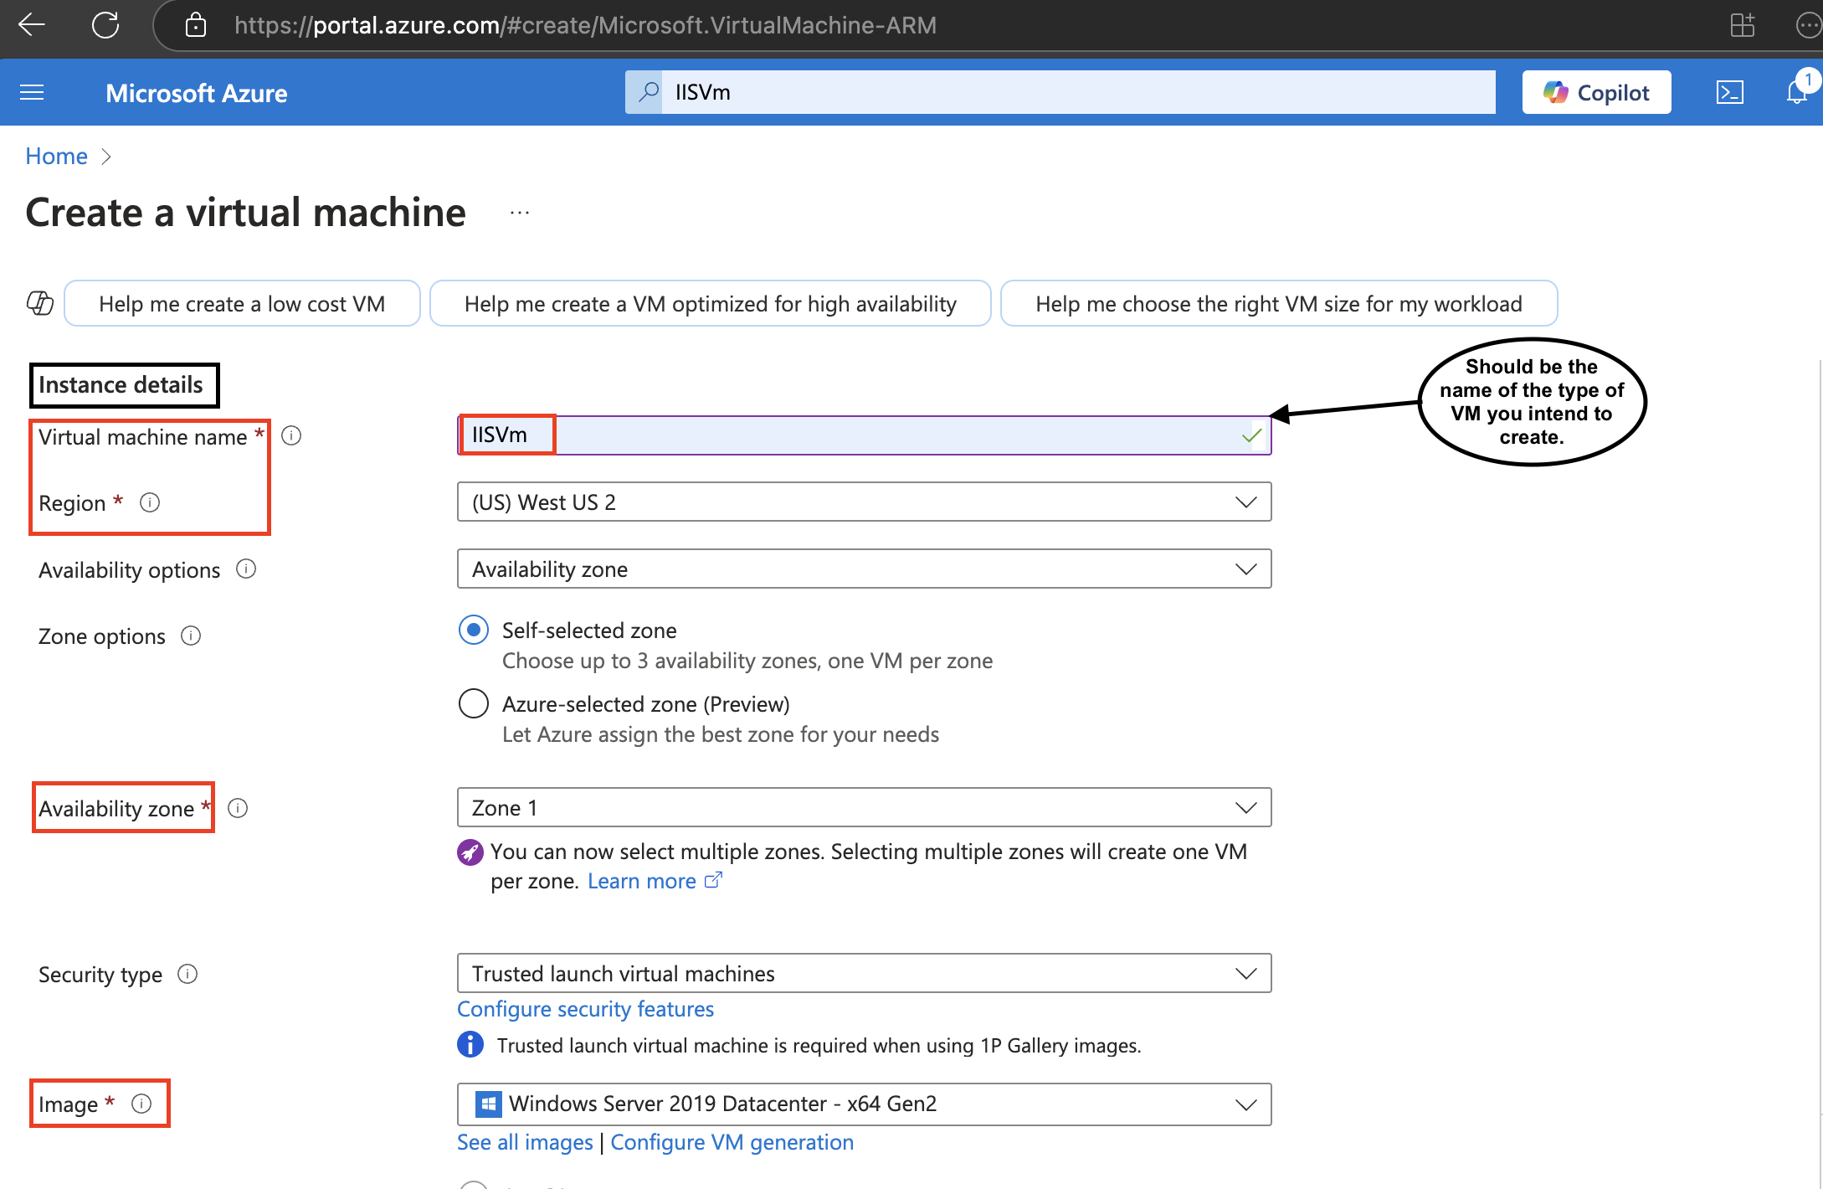Show info tooltip for Image

point(141,1104)
